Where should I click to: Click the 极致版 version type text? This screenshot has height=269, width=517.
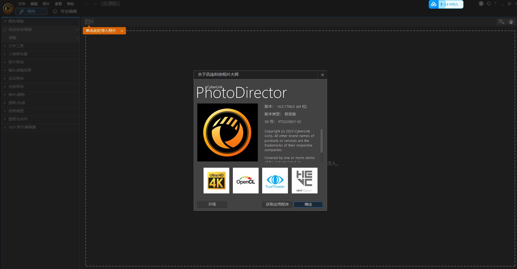coord(290,114)
